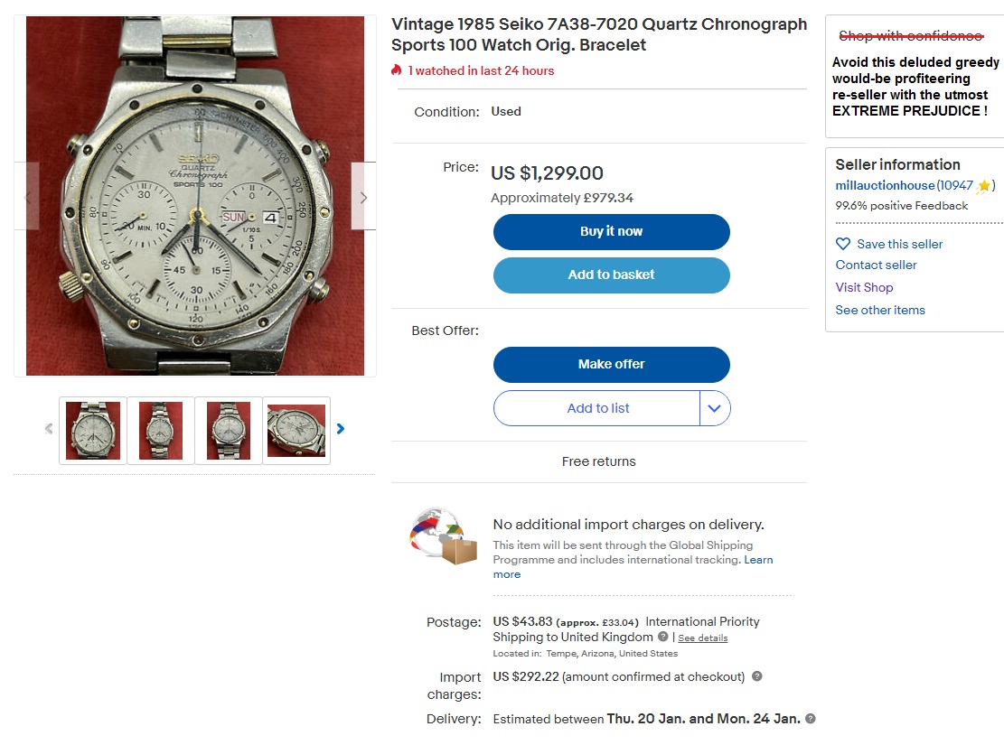Open the millauctionhouse seller profile link

pyautogui.click(x=883, y=186)
